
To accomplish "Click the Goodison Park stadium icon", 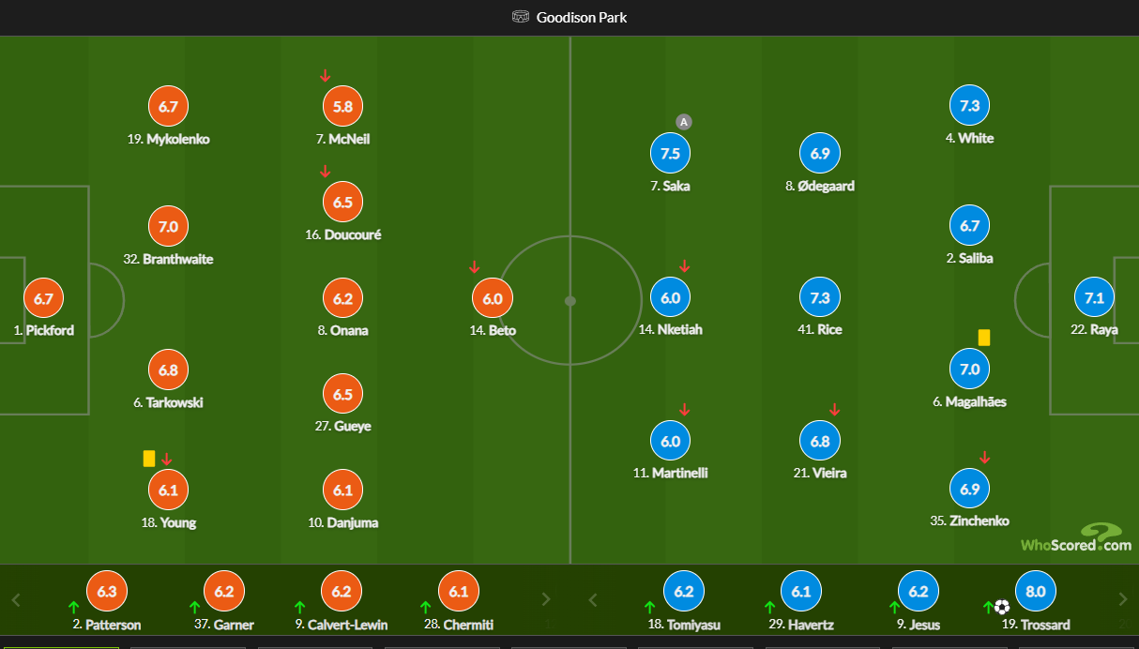I will pyautogui.click(x=521, y=17).
